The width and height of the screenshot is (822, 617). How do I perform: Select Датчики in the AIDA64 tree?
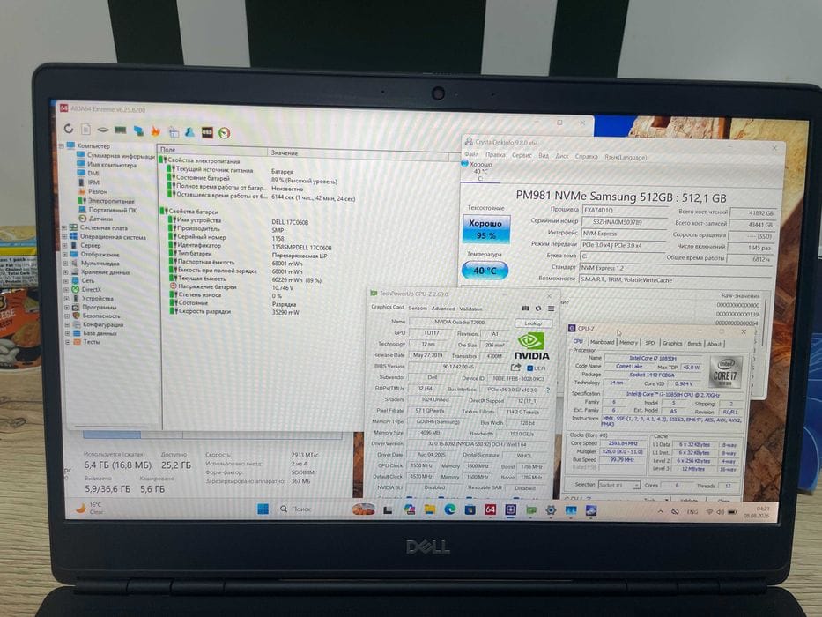[x=95, y=219]
